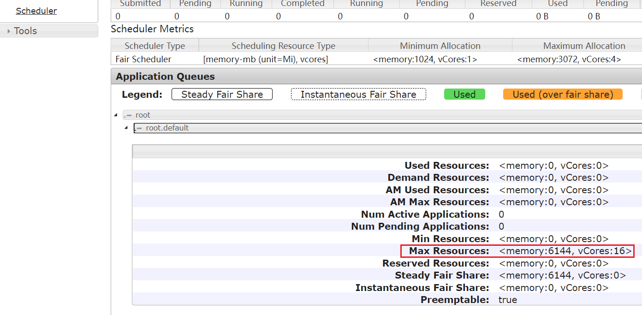
Task: Expand the Tools sidebar section
Action: (25, 31)
